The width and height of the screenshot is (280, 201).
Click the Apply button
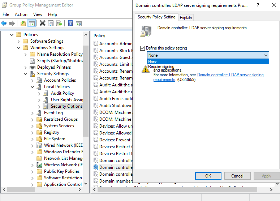pos(266,176)
